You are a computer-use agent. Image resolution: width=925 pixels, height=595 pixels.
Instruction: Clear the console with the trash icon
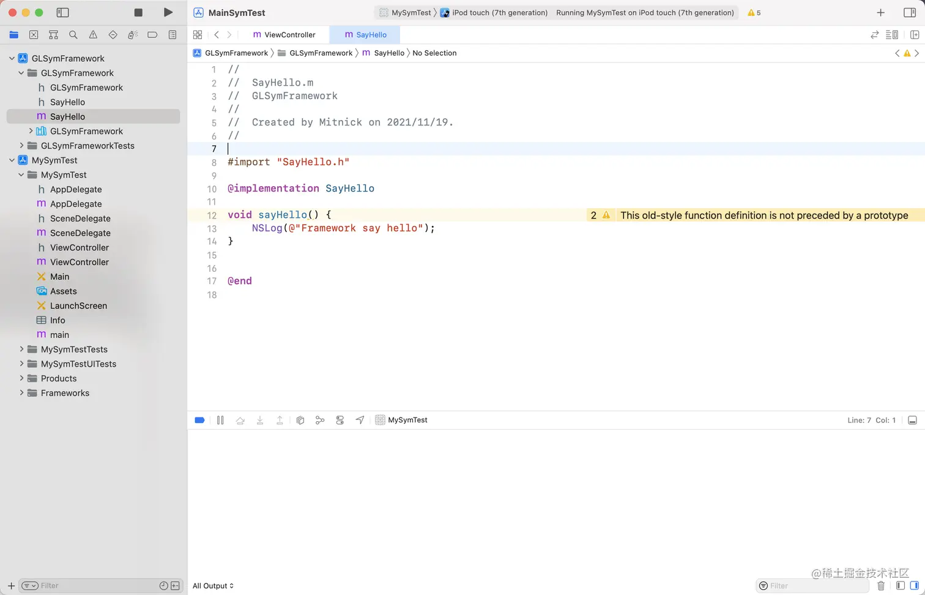click(881, 586)
